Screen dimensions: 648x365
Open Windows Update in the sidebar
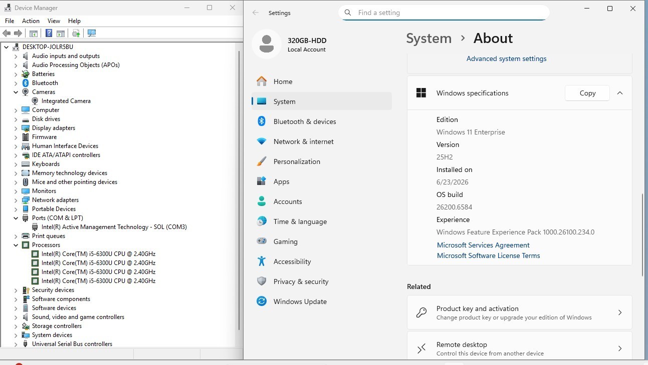tap(322, 301)
